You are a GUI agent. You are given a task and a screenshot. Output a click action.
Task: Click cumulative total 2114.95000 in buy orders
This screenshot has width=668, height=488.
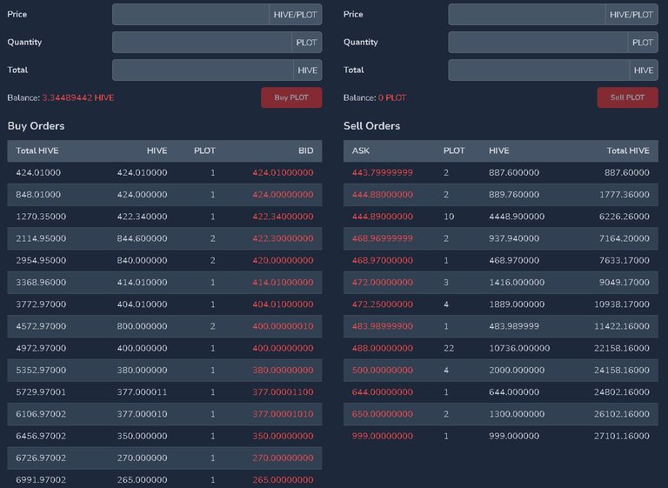[41, 238]
